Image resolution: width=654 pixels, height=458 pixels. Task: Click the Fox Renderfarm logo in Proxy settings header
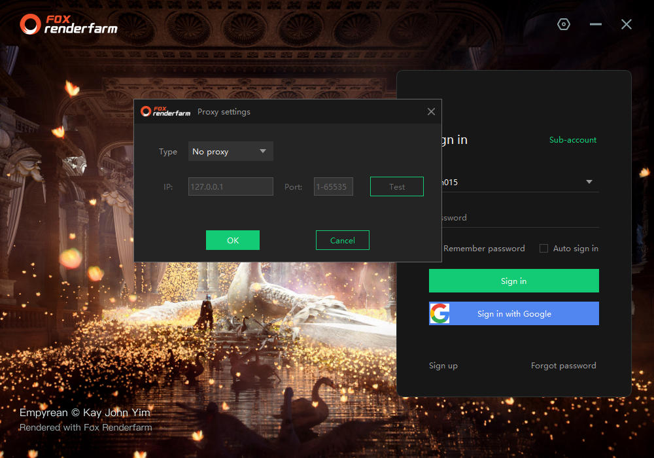(165, 111)
